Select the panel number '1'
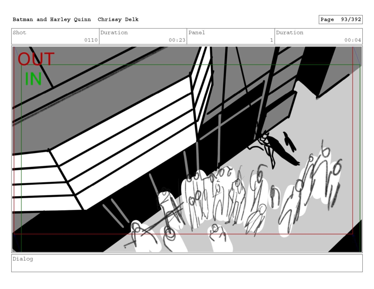Viewport: 374px width, 289px height. (271, 40)
